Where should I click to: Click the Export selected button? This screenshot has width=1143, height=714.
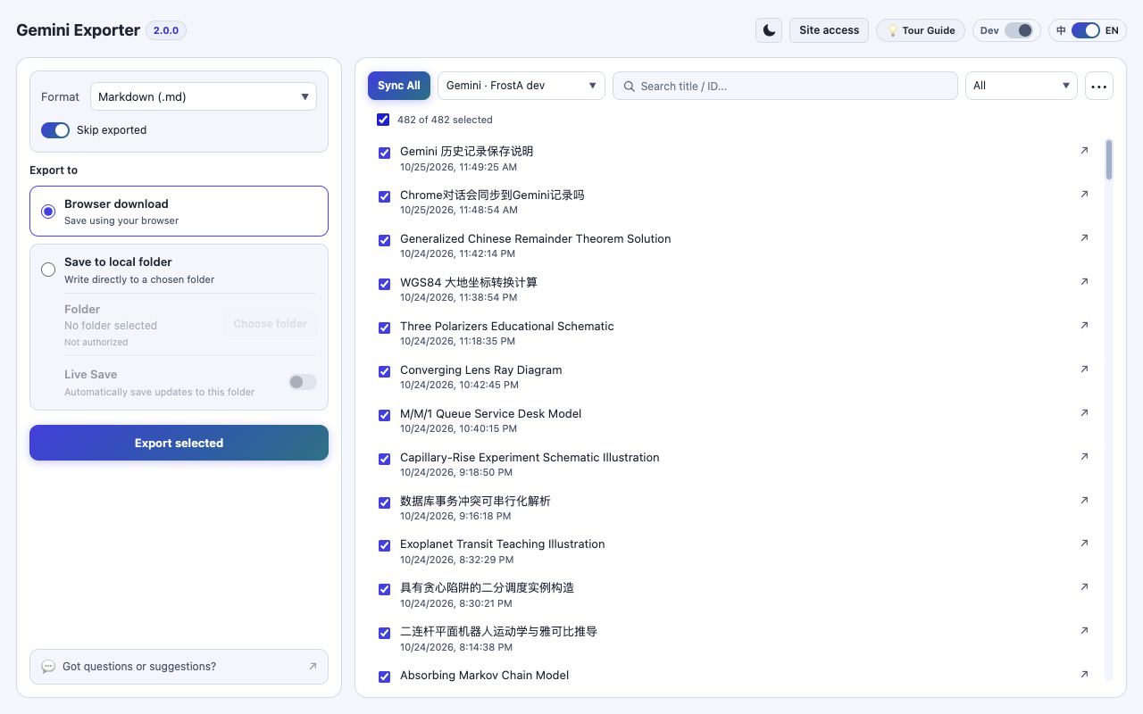click(179, 443)
